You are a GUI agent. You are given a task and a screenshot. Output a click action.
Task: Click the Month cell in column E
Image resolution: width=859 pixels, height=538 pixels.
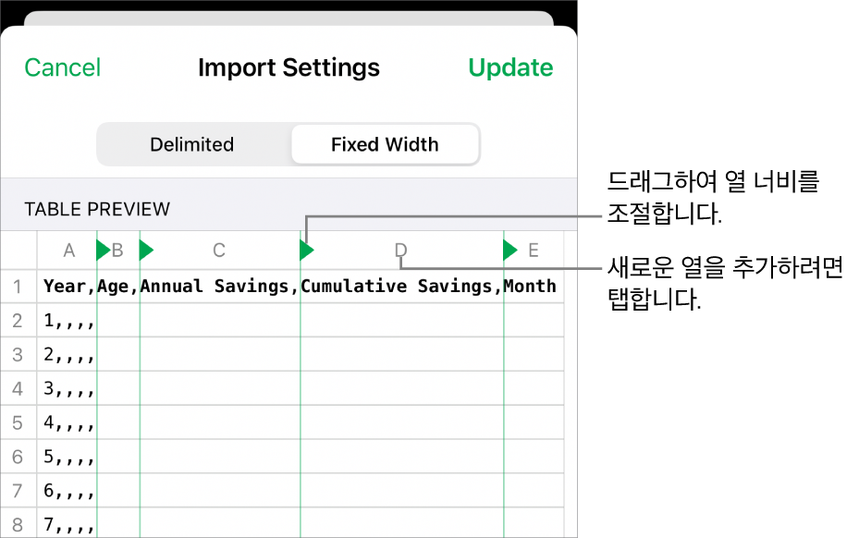click(x=533, y=287)
